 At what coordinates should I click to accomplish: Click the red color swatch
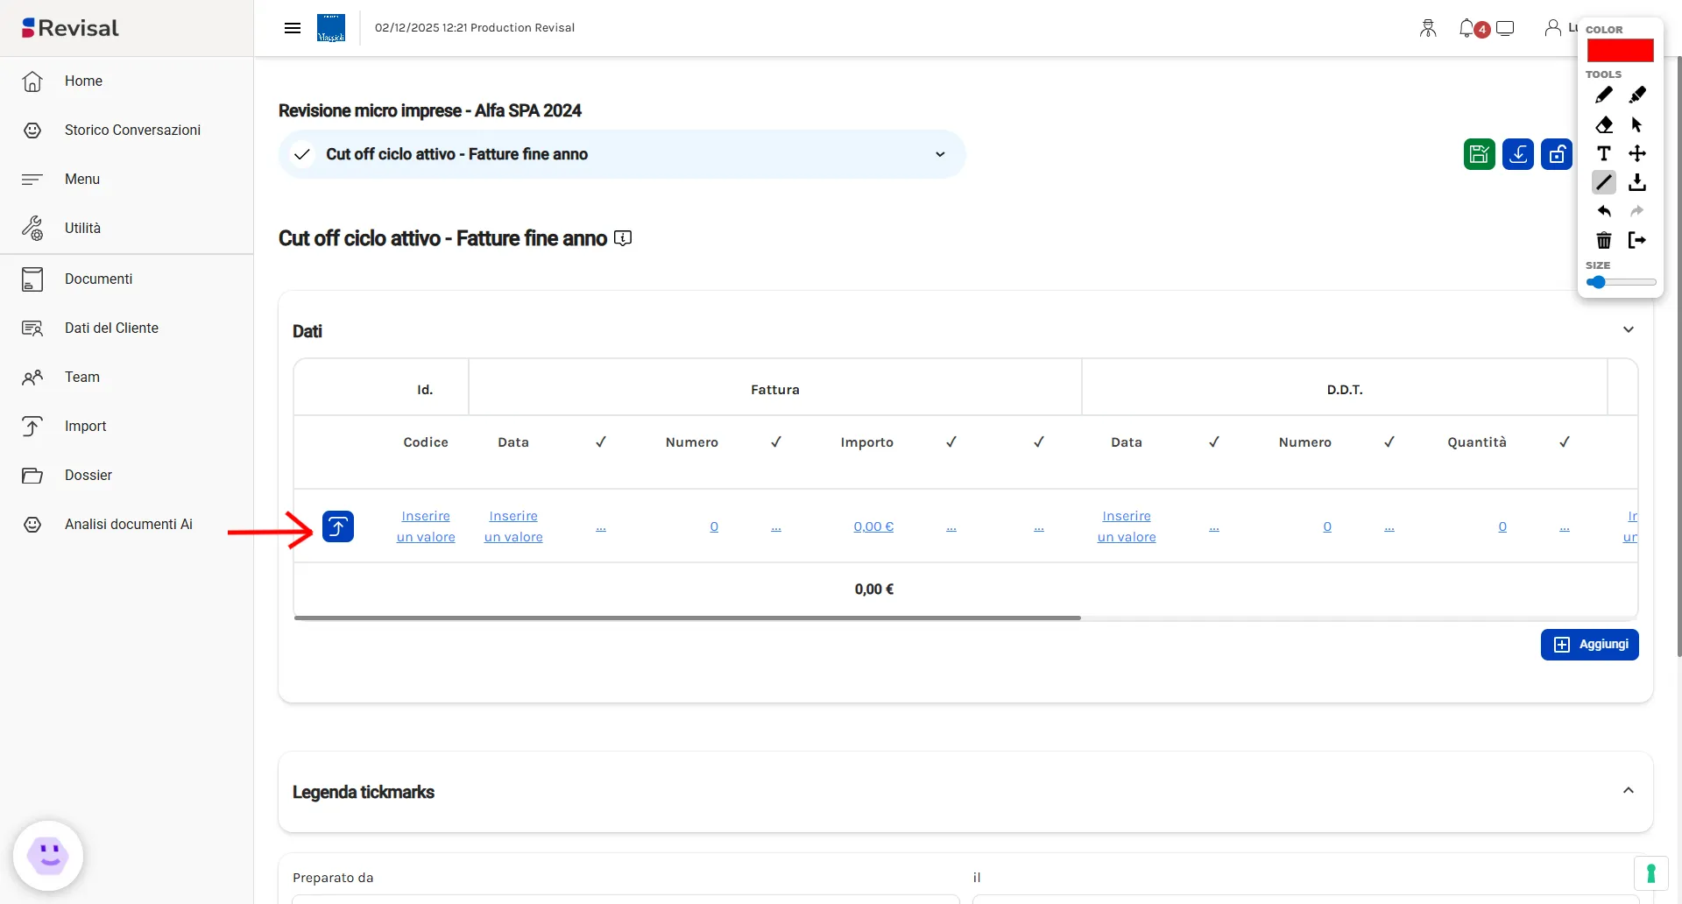[x=1620, y=51]
